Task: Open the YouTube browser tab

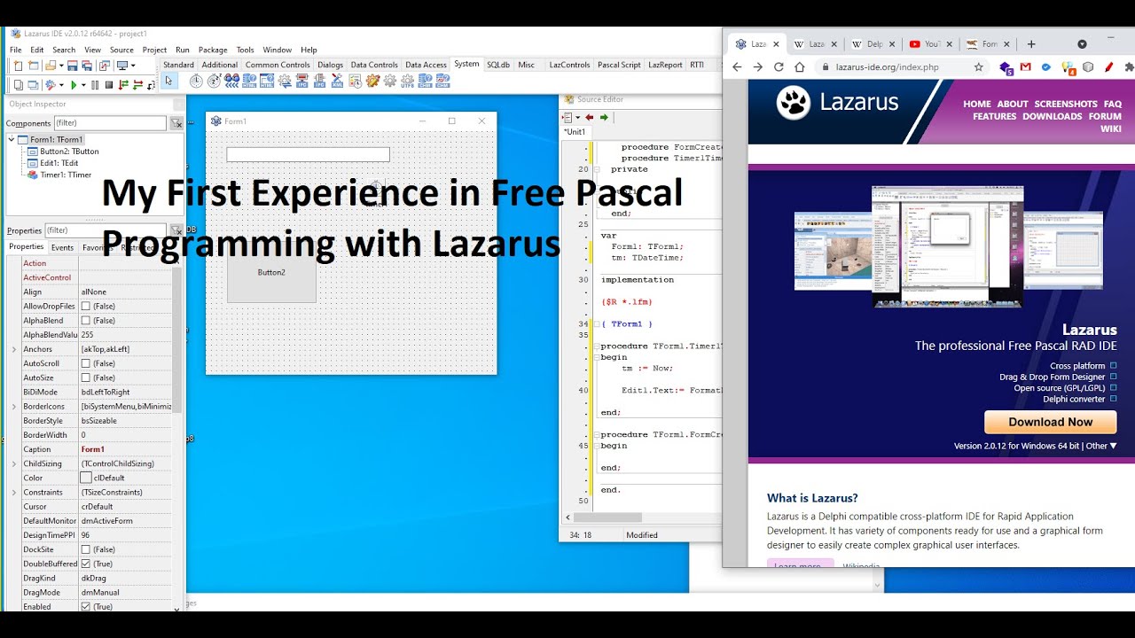Action: (x=929, y=43)
